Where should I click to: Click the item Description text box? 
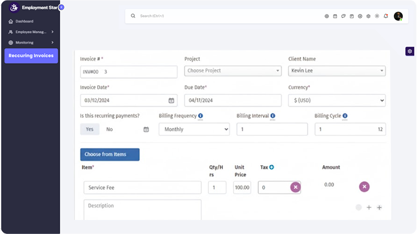(142, 209)
